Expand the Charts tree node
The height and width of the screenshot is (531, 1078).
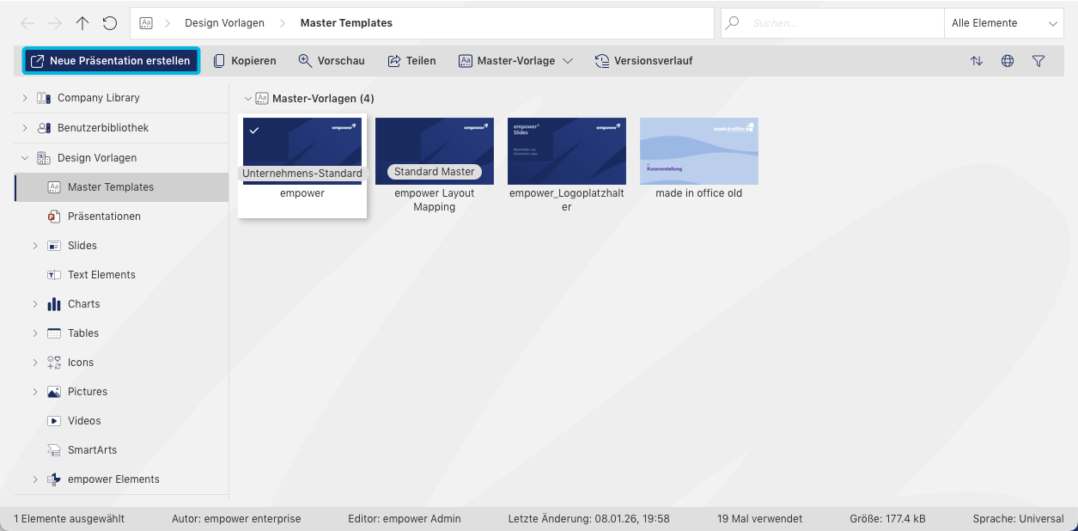35,304
